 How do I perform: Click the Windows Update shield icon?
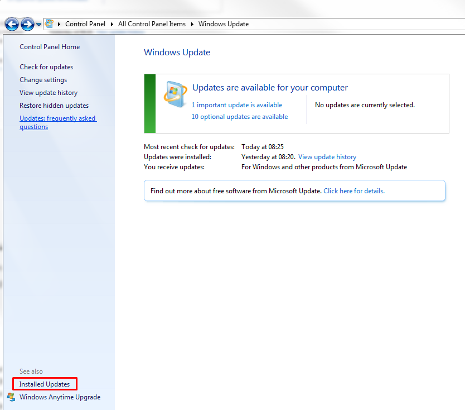point(175,94)
